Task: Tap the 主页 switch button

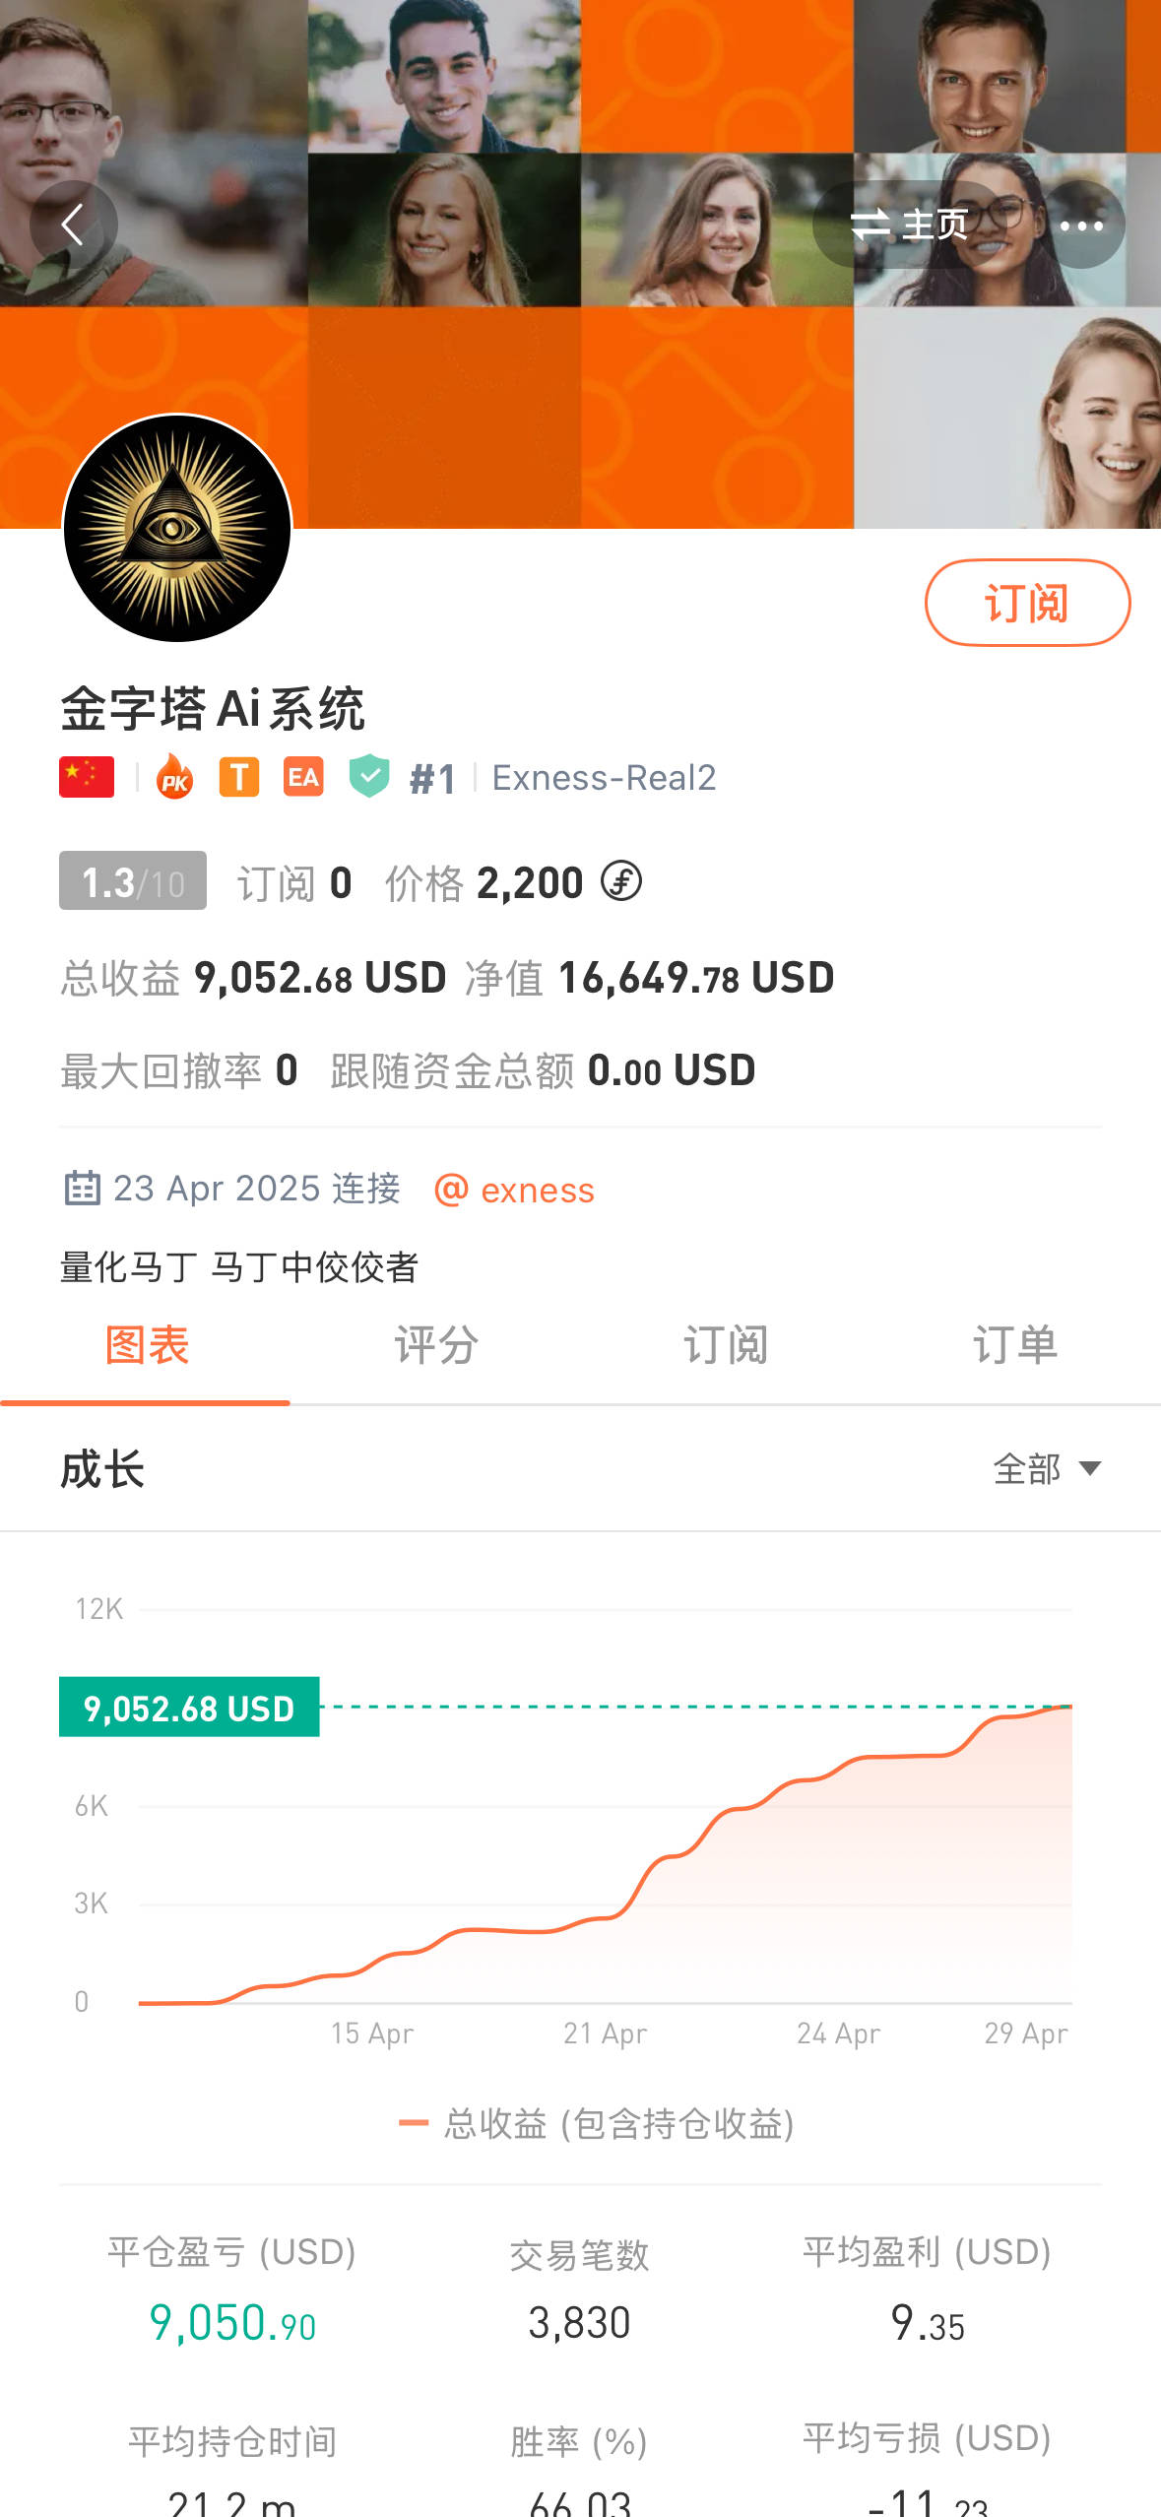Action: (x=909, y=226)
